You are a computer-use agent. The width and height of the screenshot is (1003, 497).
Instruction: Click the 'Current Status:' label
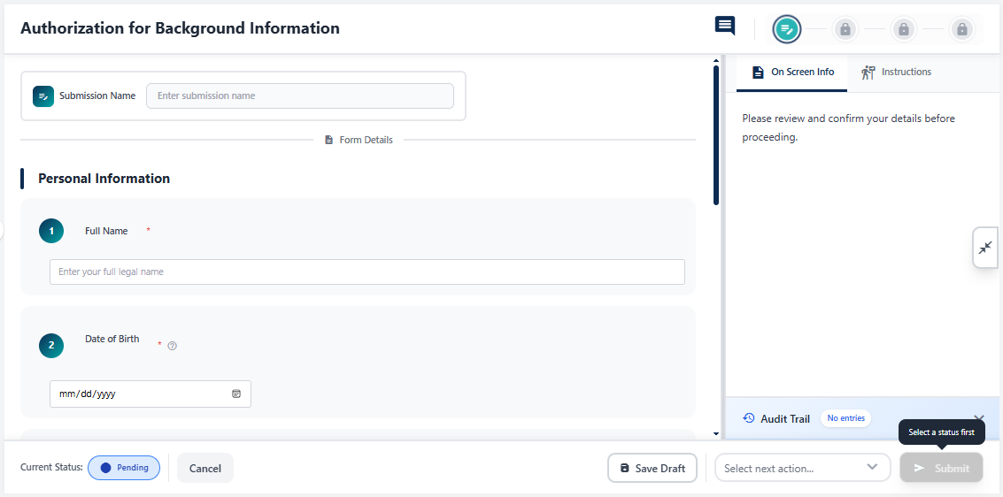[51, 468]
